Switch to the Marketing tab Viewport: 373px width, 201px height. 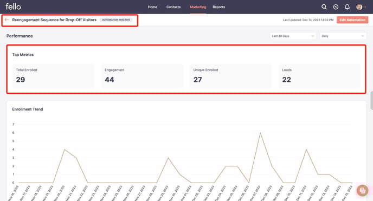198,7
